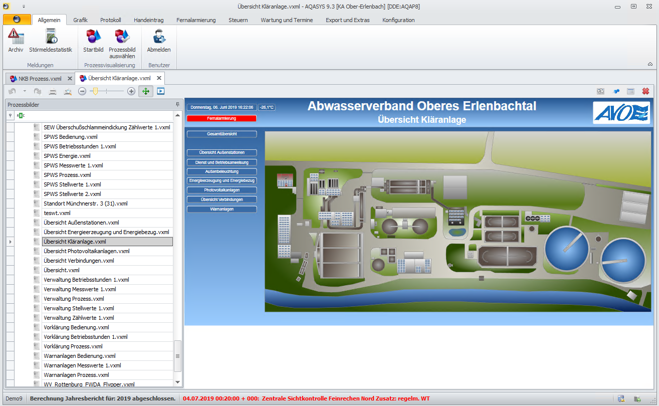Image resolution: width=659 pixels, height=406 pixels.
Task: Open quick access toolbar dropdown in title bar
Action: tap(24, 6)
